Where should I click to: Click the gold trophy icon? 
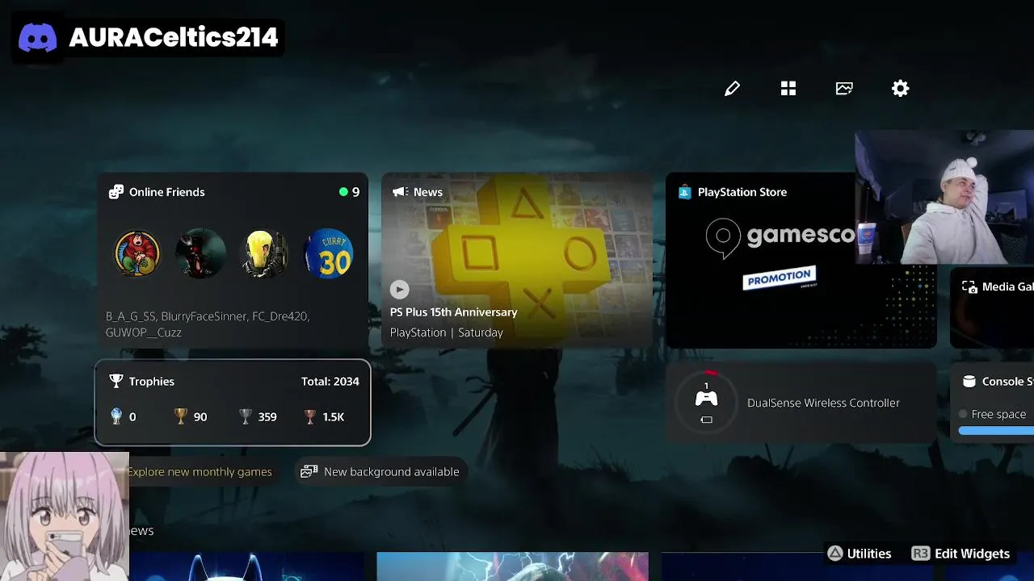(180, 416)
